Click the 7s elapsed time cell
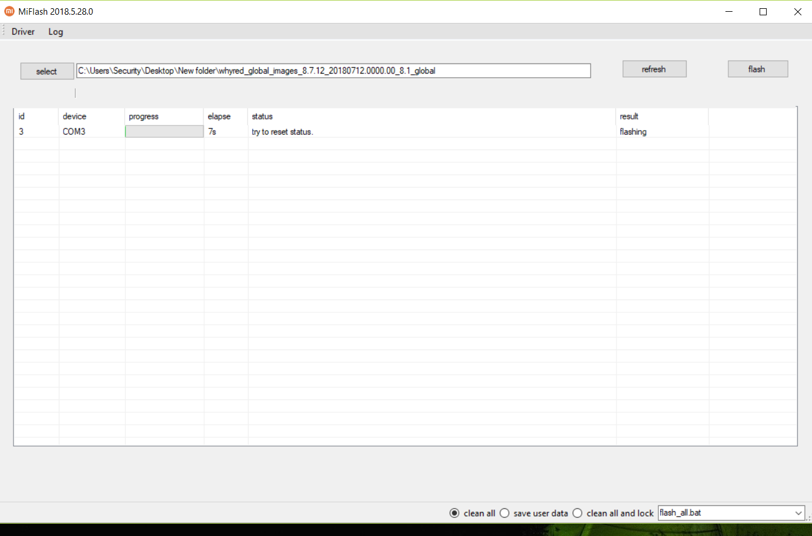This screenshot has width=812, height=536. tap(226, 132)
